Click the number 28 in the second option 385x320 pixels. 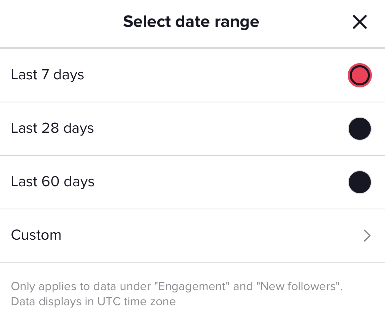[50, 128]
